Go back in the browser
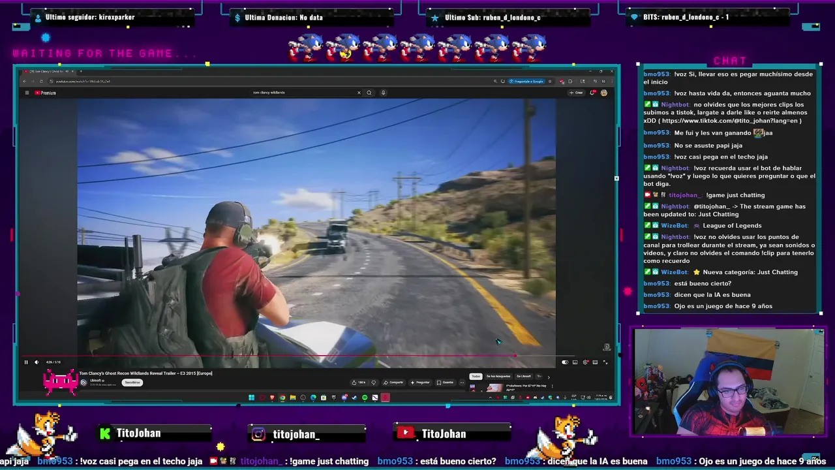The height and width of the screenshot is (470, 835). (x=24, y=82)
